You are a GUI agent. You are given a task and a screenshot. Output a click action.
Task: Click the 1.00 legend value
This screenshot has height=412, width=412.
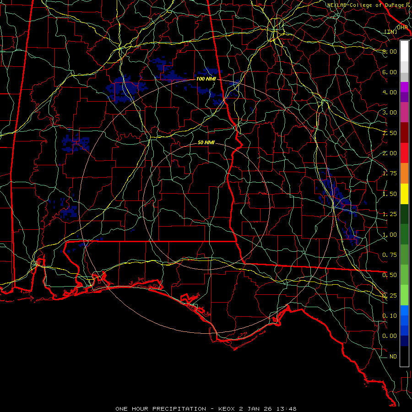tap(390, 235)
